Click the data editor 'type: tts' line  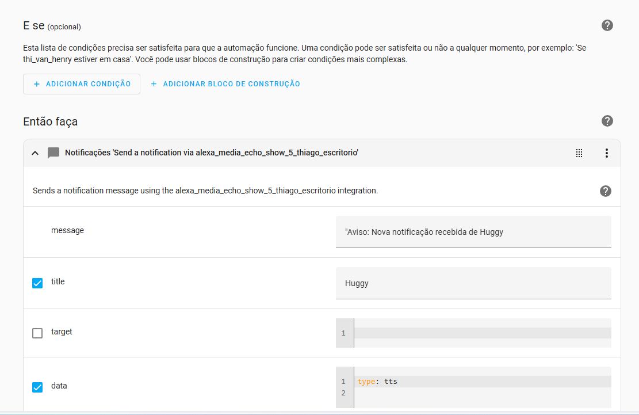point(483,382)
